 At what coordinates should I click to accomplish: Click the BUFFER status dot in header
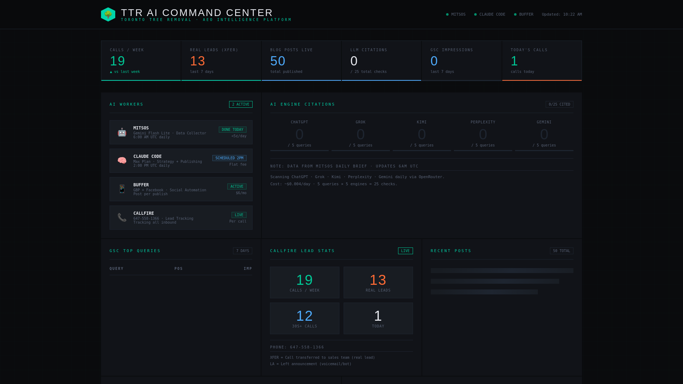(x=515, y=15)
